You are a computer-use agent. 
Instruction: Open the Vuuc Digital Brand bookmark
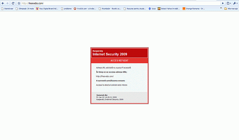(47, 9)
